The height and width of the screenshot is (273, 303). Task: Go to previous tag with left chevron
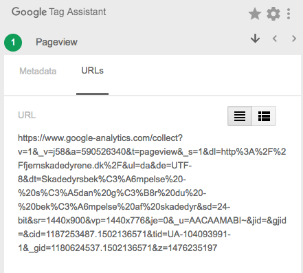click(x=275, y=39)
